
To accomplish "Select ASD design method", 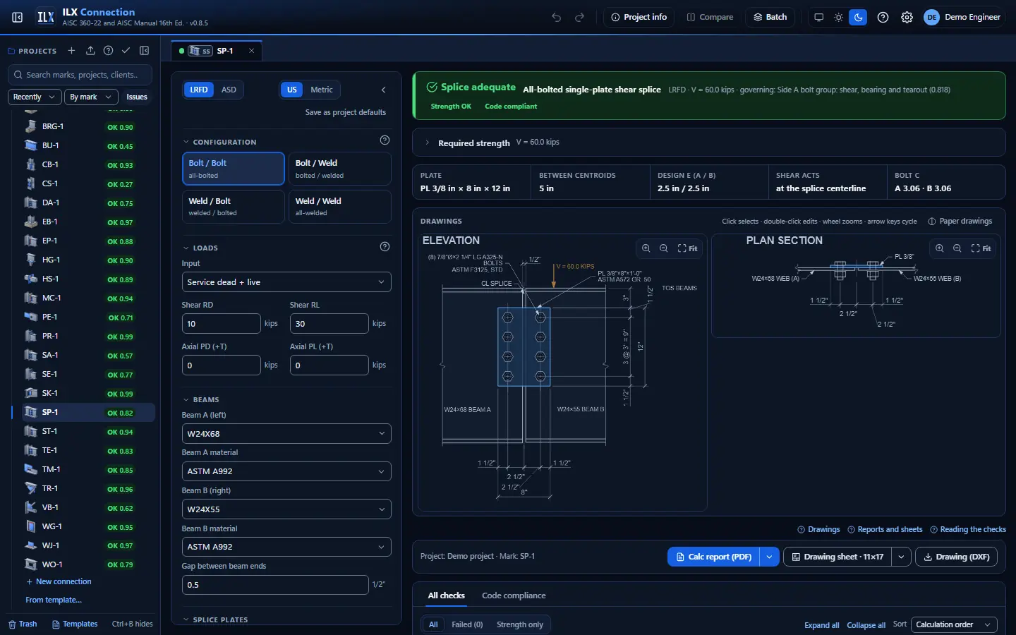I will 229,90.
